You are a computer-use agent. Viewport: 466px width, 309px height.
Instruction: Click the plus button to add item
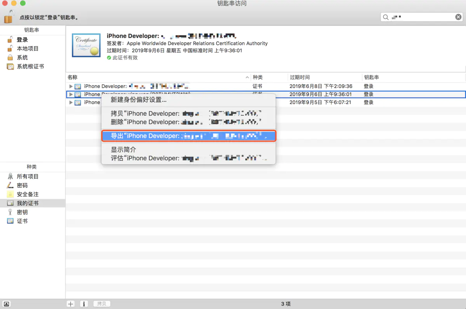(x=70, y=304)
